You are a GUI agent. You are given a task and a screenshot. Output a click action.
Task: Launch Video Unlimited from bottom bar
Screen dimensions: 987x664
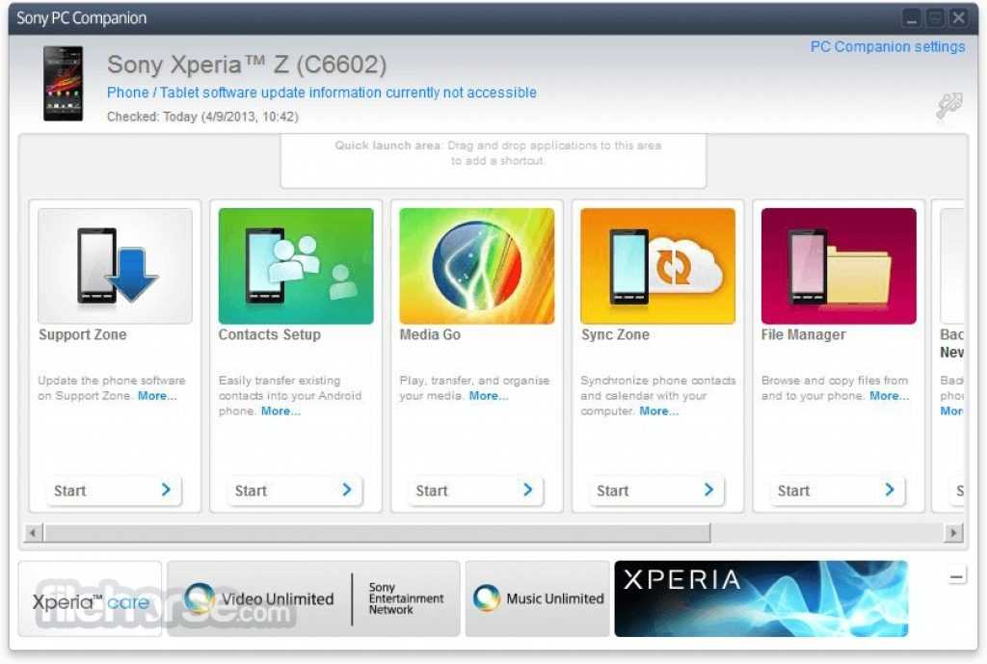click(260, 599)
